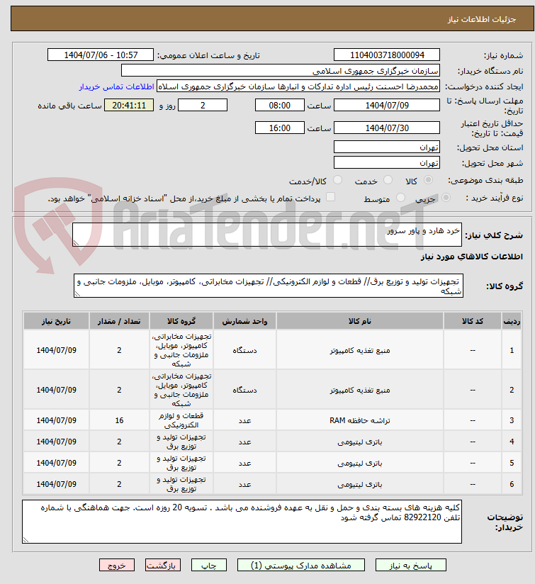Click the کد کالا column header
Screen dimensions: 535x584
[473, 321]
